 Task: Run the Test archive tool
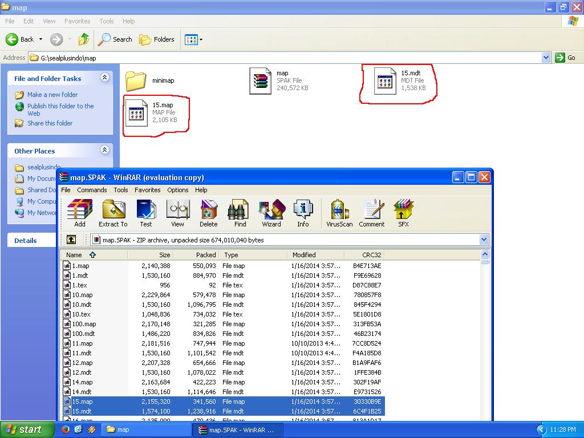point(145,213)
